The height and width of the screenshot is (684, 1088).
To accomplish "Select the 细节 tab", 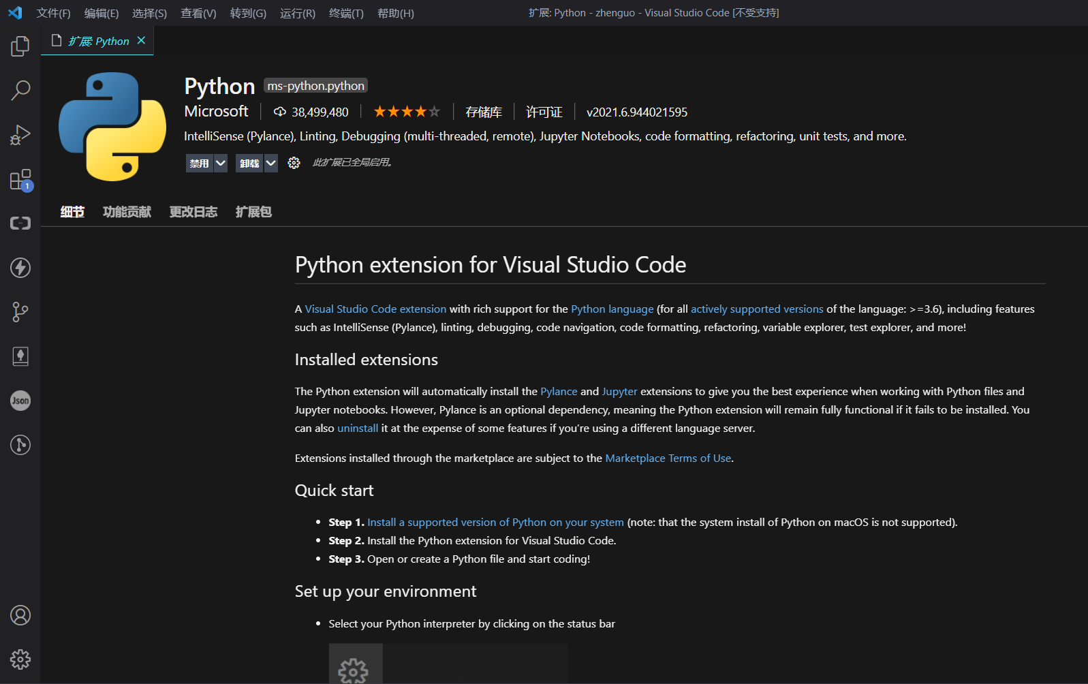I will point(72,212).
